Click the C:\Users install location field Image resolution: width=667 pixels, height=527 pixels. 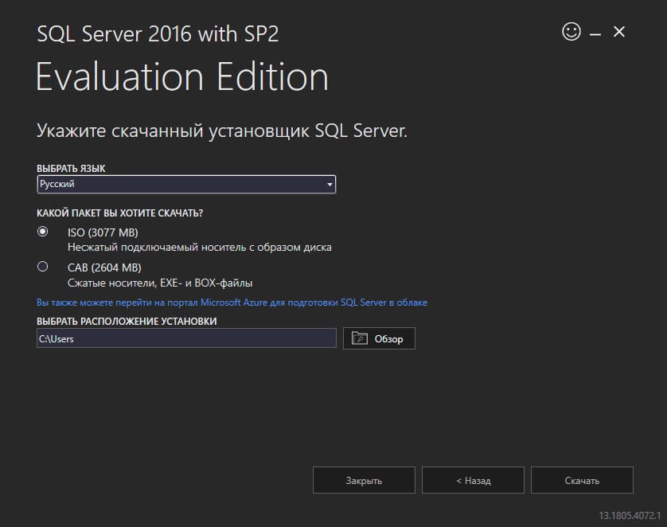tap(186, 338)
